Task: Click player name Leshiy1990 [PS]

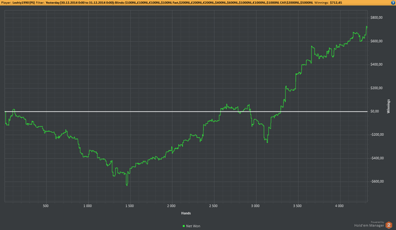Action: (24, 2)
